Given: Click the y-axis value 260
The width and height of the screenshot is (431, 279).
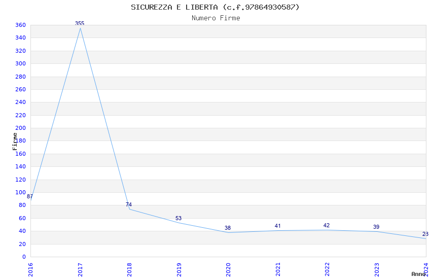Looking at the screenshot, I should tap(21, 89).
